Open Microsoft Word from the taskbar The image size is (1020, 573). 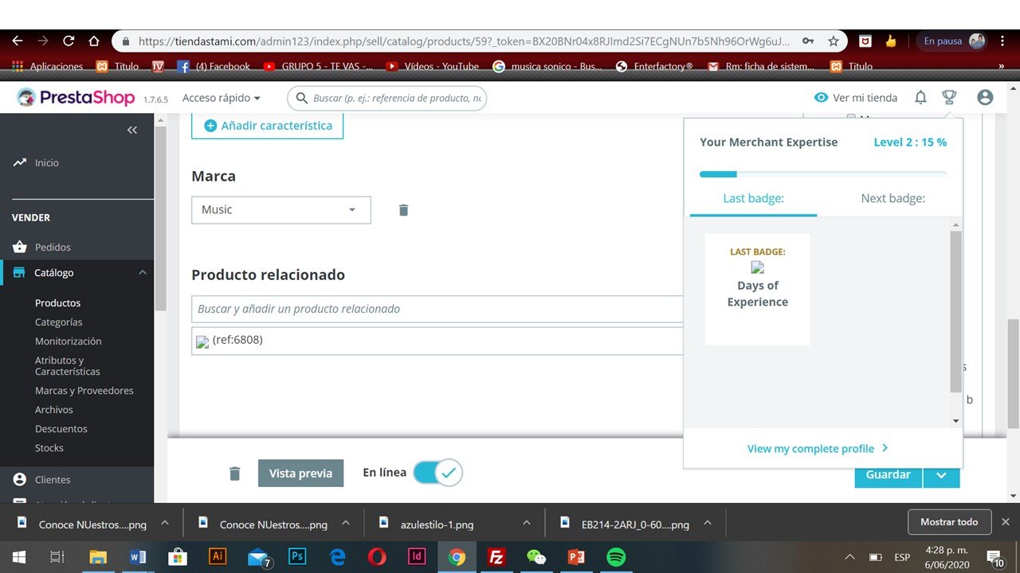click(x=137, y=557)
